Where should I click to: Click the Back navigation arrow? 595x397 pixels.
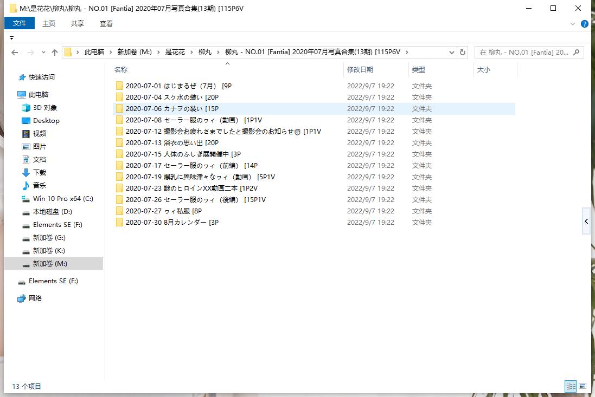(x=15, y=53)
